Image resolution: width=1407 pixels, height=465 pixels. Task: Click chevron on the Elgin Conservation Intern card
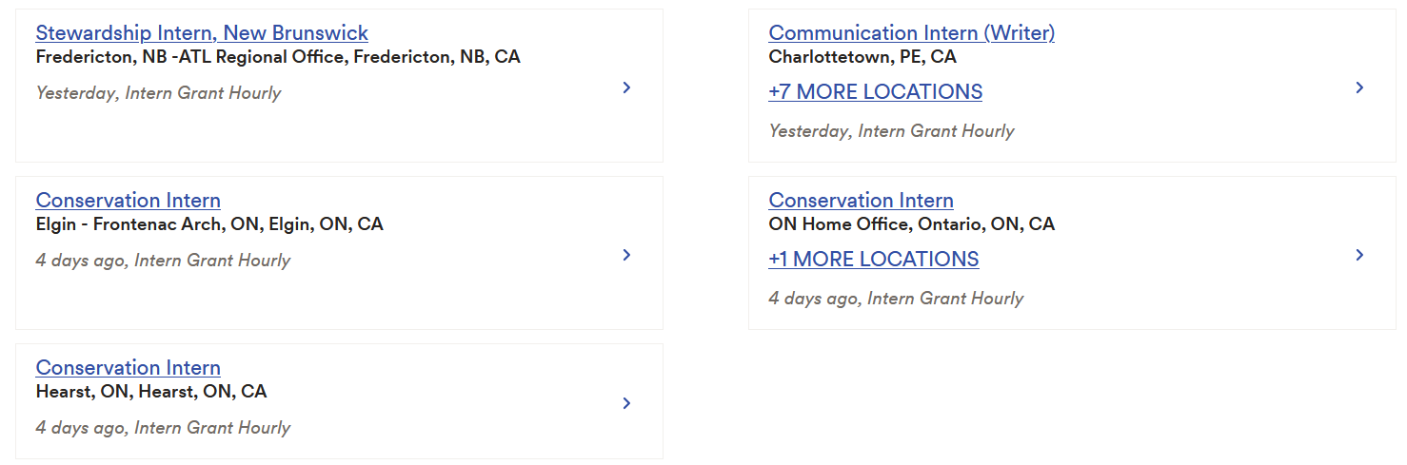tap(626, 255)
